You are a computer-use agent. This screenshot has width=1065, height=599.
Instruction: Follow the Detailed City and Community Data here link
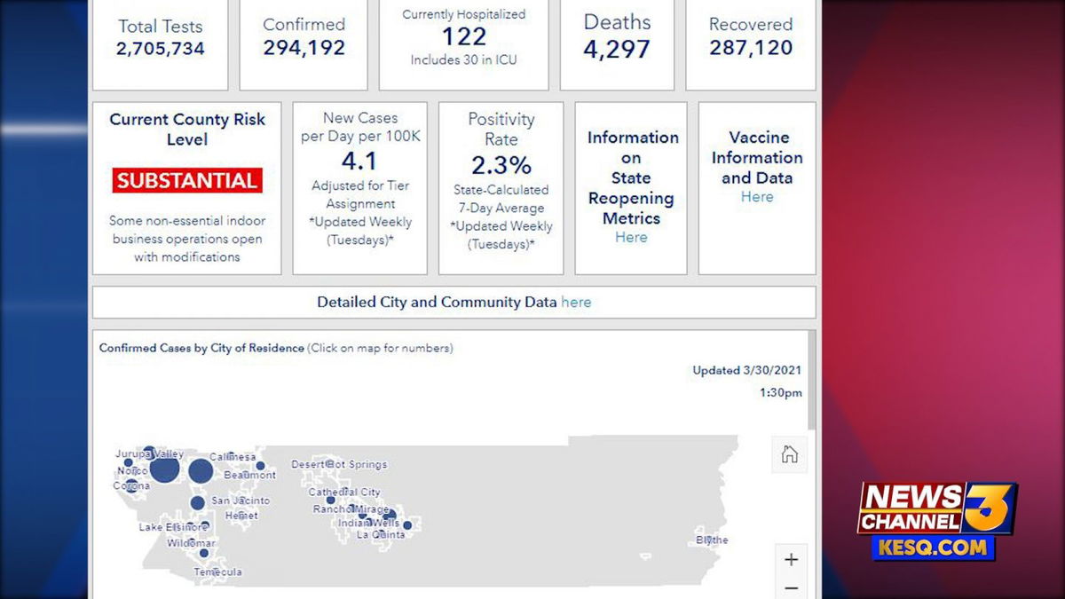(x=576, y=303)
